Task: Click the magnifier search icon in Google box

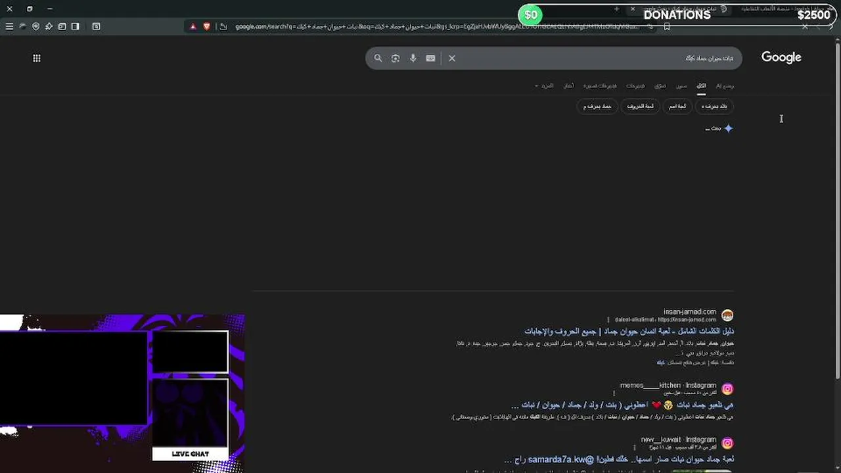Action: click(378, 58)
